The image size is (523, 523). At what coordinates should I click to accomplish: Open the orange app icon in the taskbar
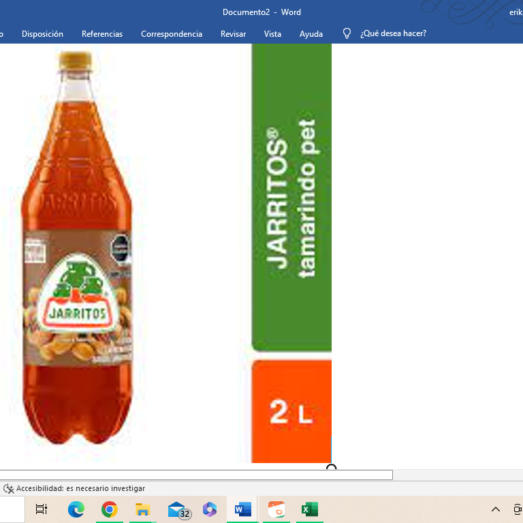point(276,509)
